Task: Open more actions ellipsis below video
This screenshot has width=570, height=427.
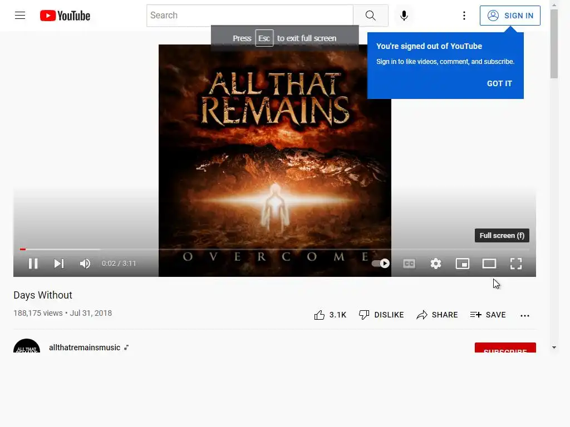Action: coord(524,316)
